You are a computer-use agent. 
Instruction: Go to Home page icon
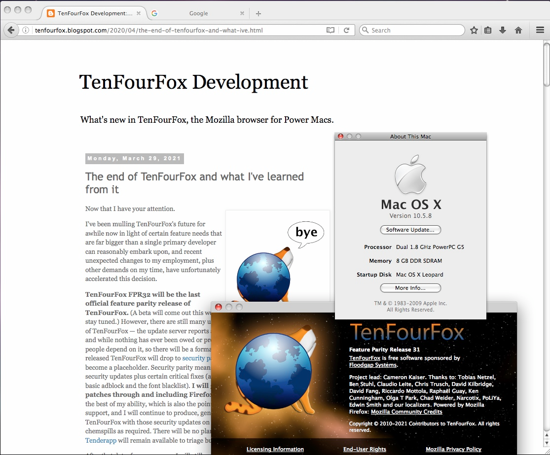tap(518, 30)
